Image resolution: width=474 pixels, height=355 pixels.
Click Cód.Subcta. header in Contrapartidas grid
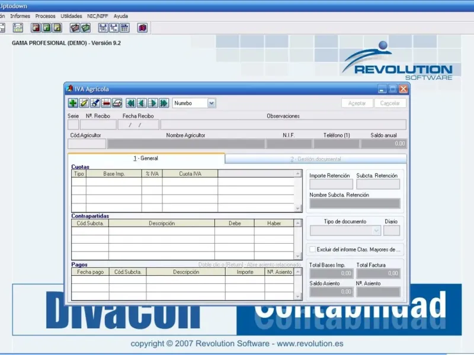(90, 223)
